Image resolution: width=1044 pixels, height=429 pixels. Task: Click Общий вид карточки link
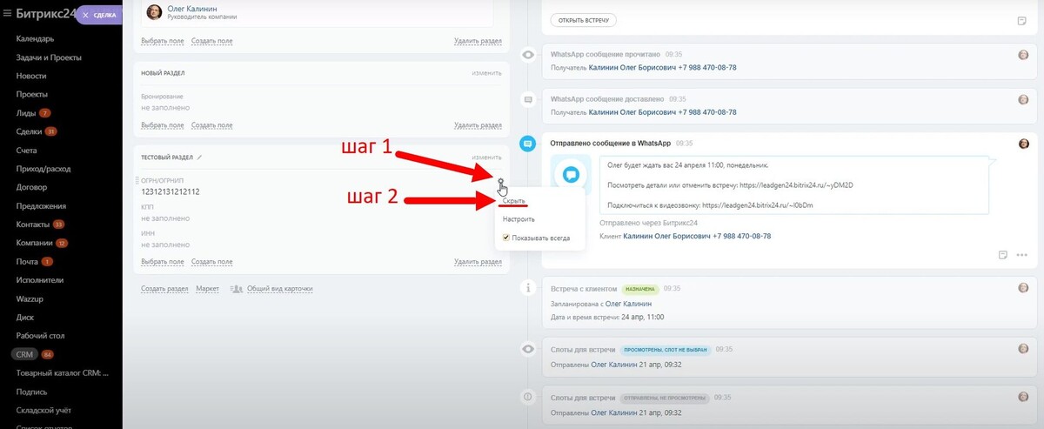tap(280, 288)
